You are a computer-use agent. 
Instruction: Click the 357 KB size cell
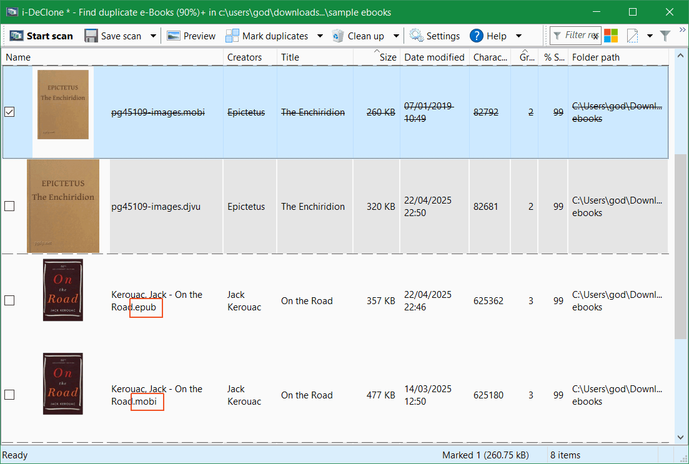click(x=380, y=300)
